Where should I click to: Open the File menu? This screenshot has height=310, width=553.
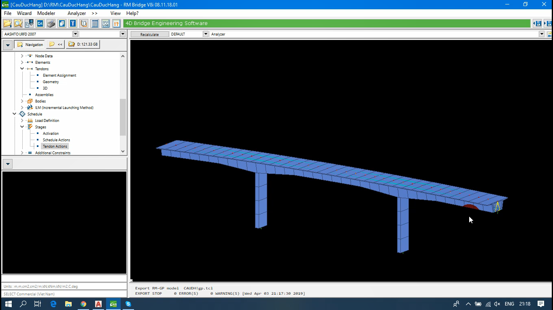click(8, 13)
